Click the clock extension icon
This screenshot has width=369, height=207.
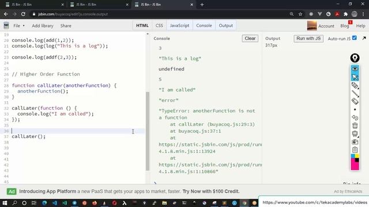tap(328, 14)
